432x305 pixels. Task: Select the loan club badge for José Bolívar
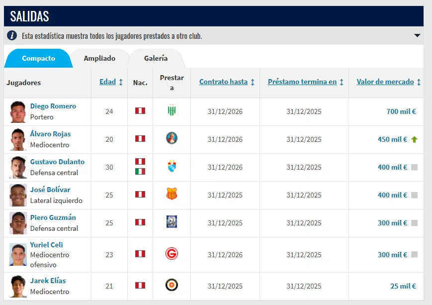click(171, 195)
